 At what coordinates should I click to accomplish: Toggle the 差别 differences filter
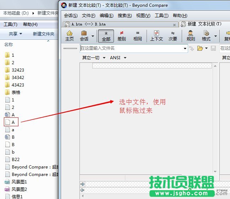pos(122,36)
